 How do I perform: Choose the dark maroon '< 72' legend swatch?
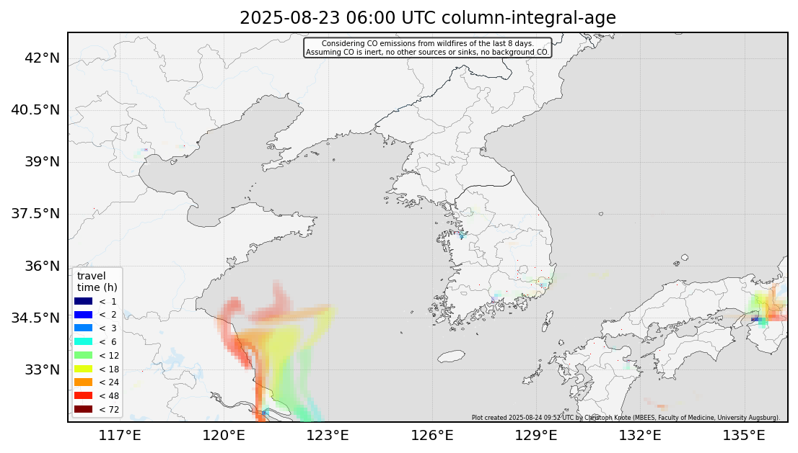(x=84, y=409)
